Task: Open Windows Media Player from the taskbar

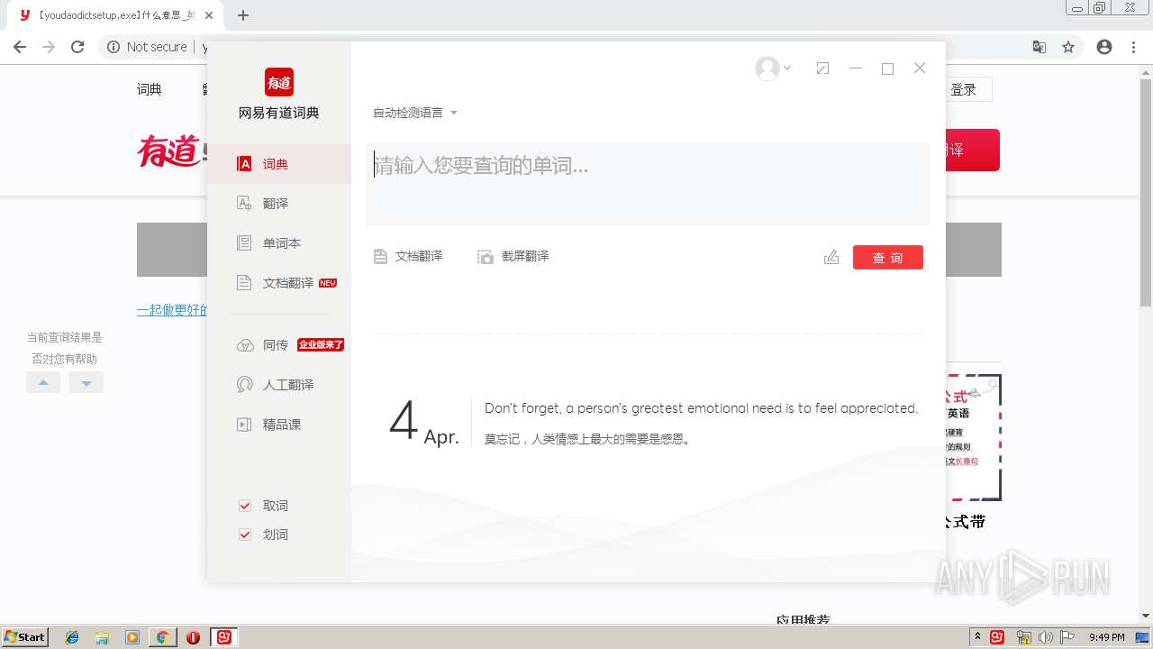Action: point(132,637)
